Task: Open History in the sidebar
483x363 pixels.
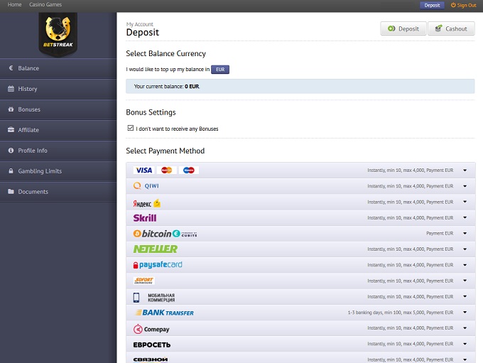Action: tap(28, 89)
